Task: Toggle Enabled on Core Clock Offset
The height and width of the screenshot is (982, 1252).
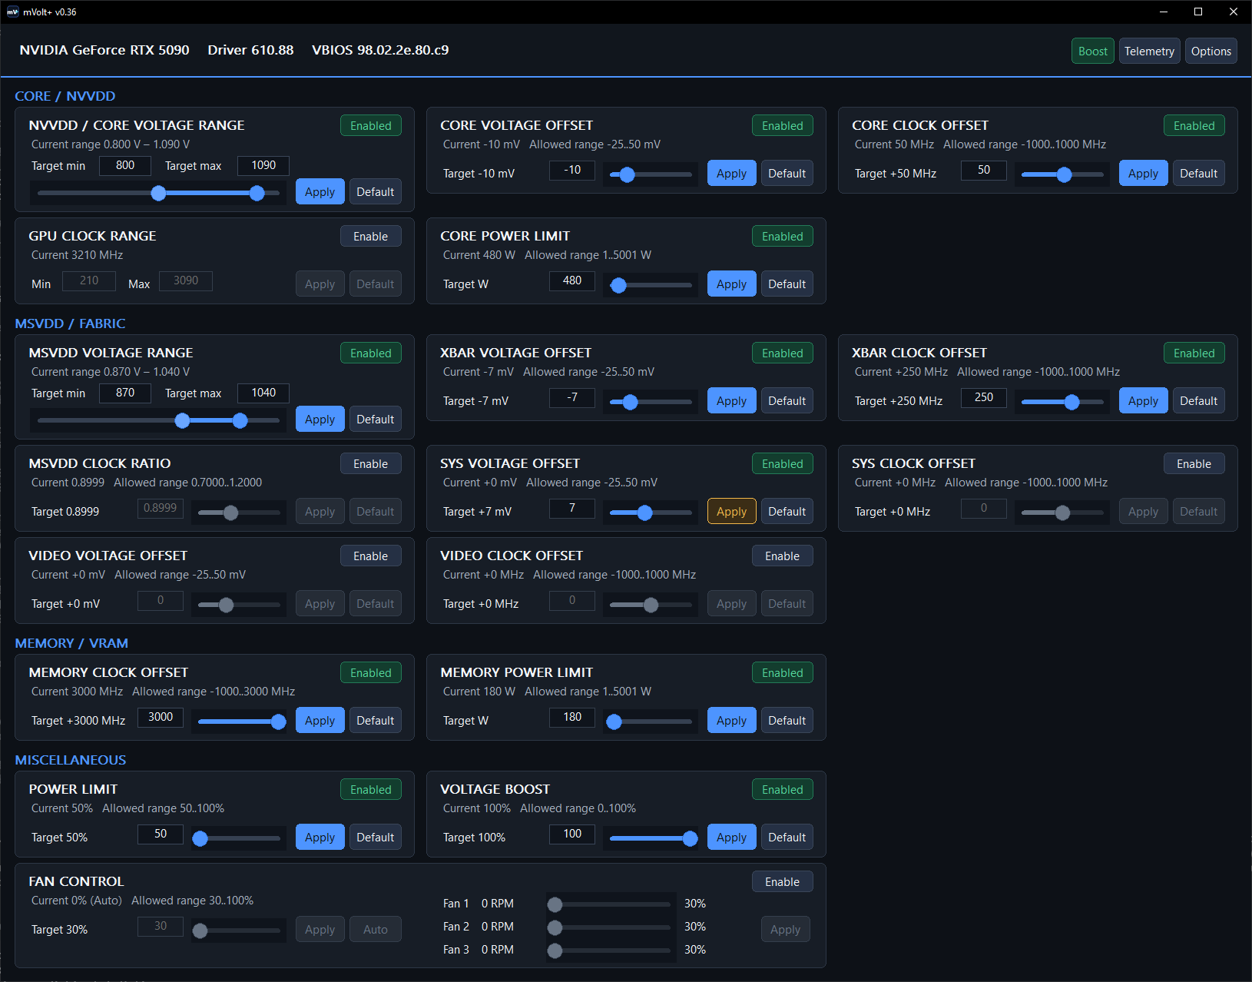Action: 1194,126
